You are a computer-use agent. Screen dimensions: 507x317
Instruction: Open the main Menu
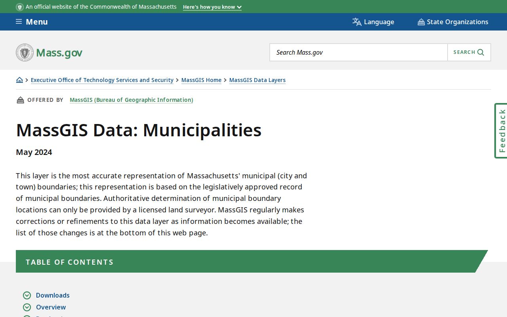tap(32, 22)
